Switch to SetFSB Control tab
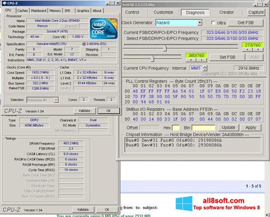 (x=132, y=12)
